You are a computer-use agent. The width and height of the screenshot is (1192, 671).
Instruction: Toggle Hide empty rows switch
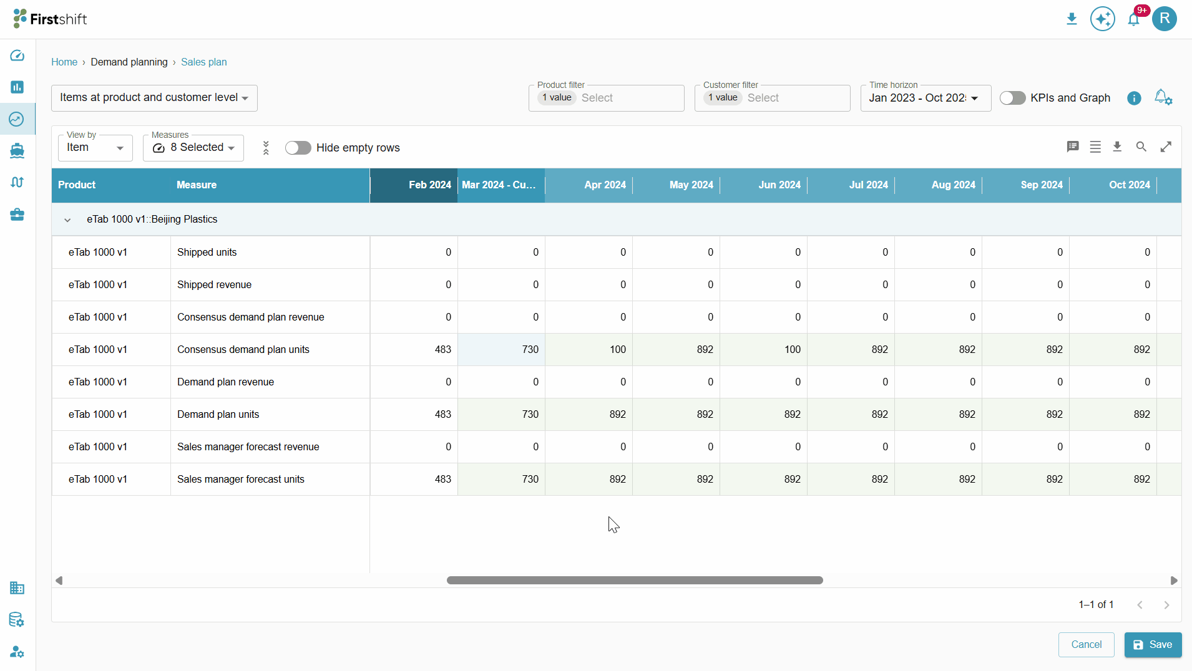(298, 148)
